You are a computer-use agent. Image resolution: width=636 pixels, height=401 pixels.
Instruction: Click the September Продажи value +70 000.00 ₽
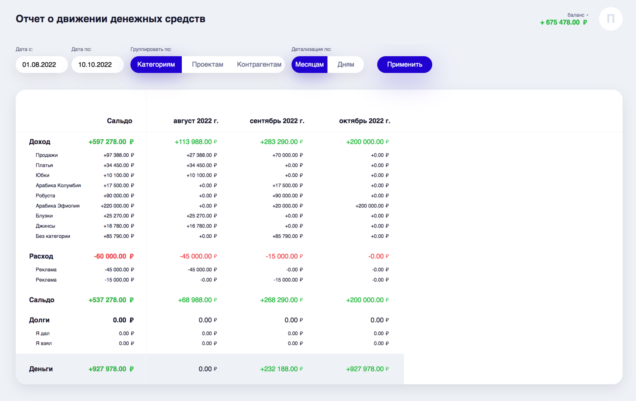pos(288,155)
